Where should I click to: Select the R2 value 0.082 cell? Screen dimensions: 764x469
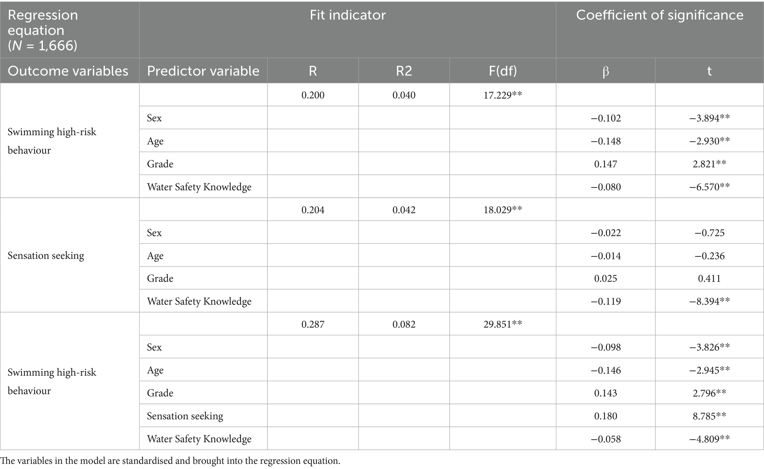pos(404,324)
